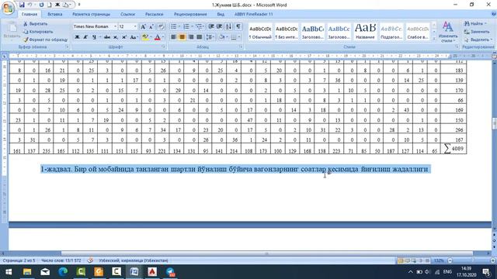Save the document from quick access toolbar

click(22, 5)
